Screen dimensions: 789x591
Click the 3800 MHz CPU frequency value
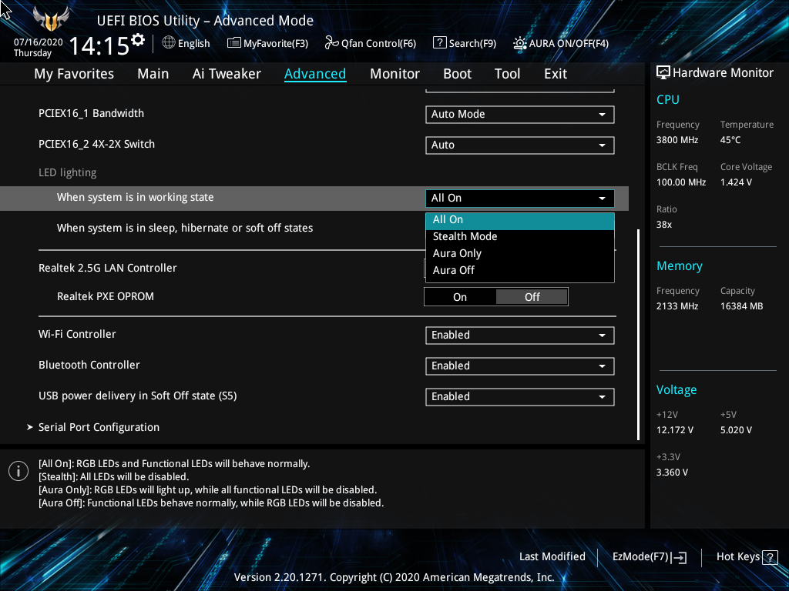click(677, 140)
